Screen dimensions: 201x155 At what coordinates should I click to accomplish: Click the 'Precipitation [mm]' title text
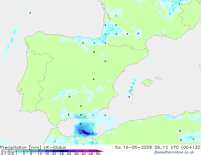21,147
